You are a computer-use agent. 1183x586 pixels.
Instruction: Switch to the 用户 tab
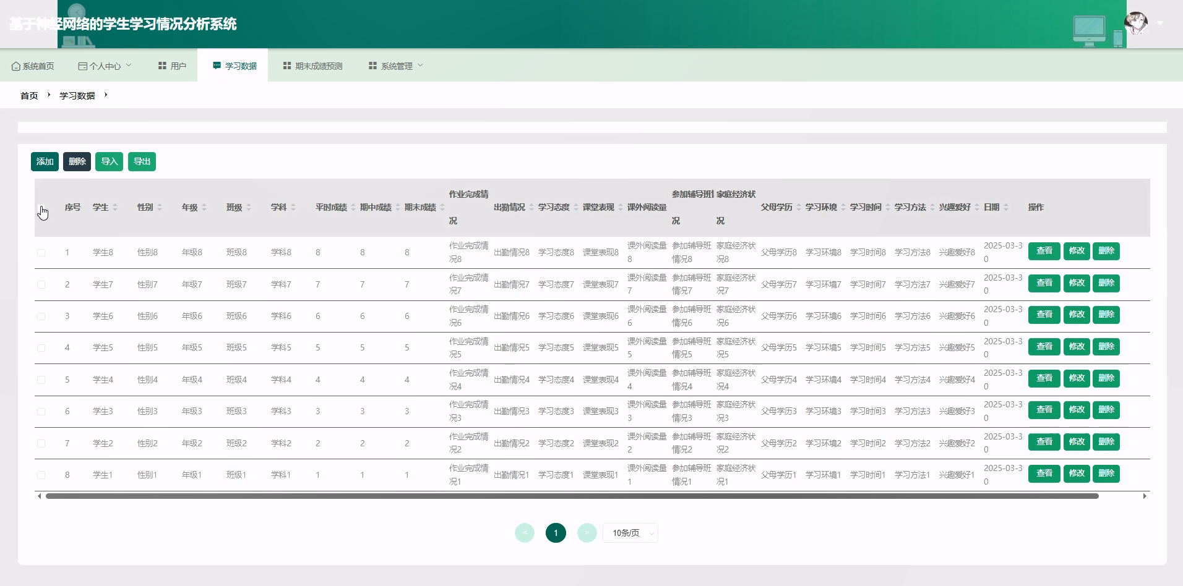point(172,66)
